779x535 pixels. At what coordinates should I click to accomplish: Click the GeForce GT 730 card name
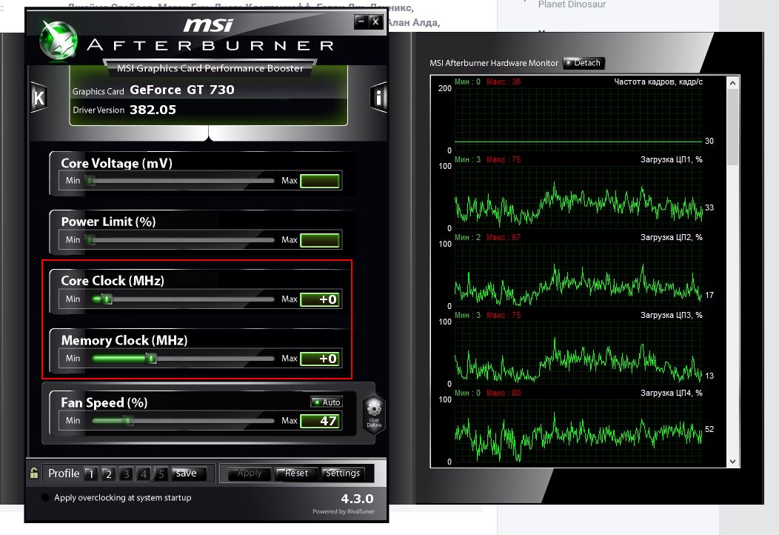(182, 90)
